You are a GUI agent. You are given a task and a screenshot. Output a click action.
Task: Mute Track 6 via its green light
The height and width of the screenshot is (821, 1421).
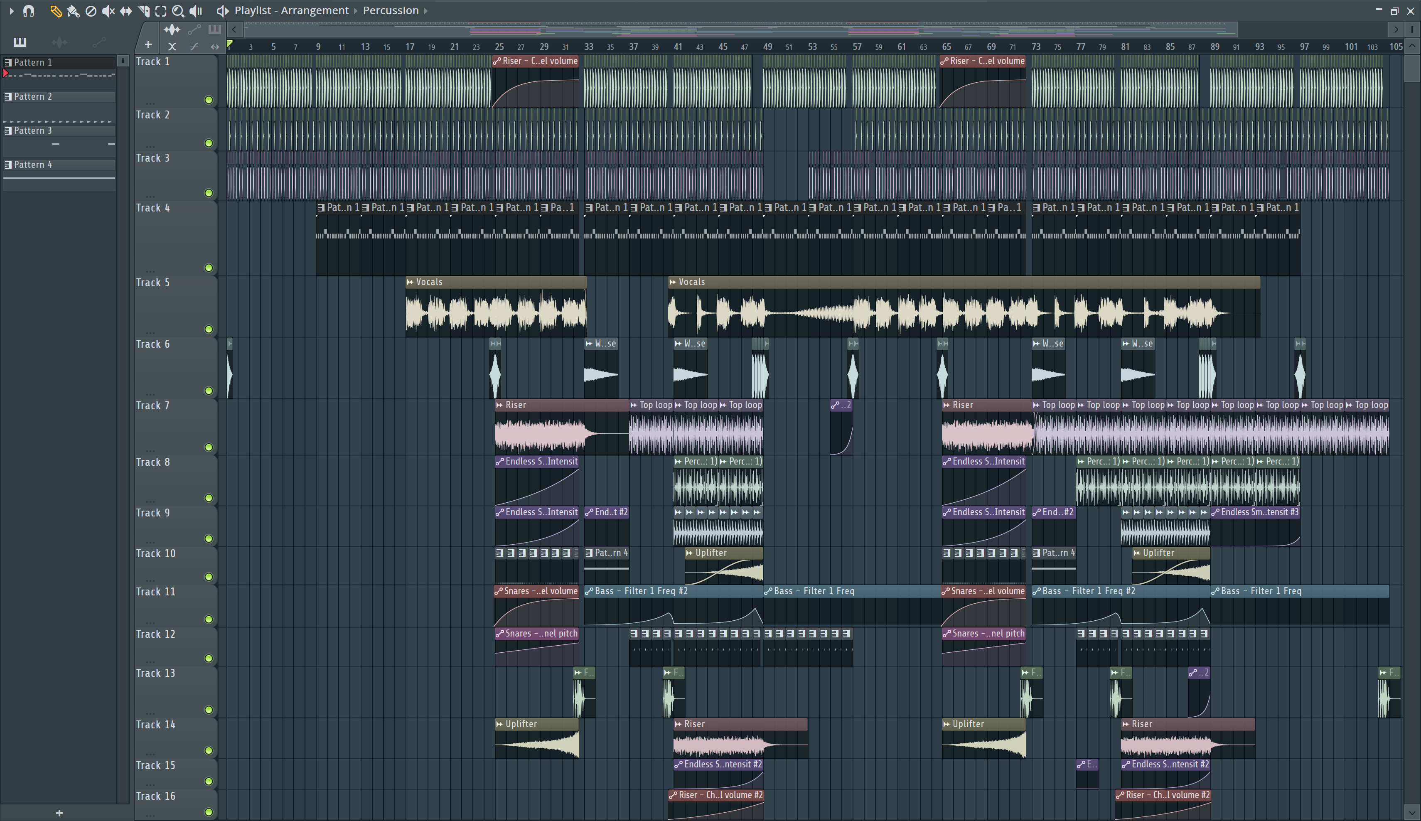click(x=209, y=391)
